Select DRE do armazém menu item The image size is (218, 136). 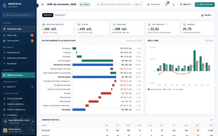click(18, 75)
